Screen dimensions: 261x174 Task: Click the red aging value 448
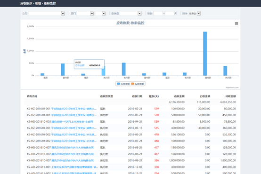click(156, 141)
